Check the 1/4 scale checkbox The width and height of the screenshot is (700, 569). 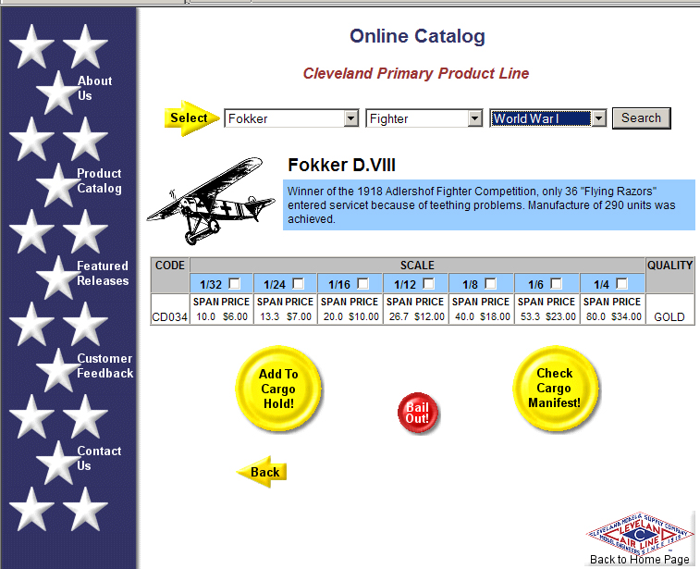(621, 283)
